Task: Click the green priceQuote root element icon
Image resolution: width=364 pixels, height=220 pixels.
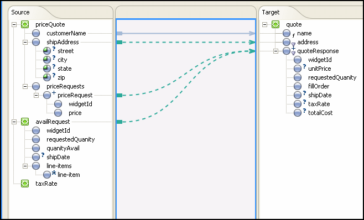Action: pyautogui.click(x=25, y=24)
